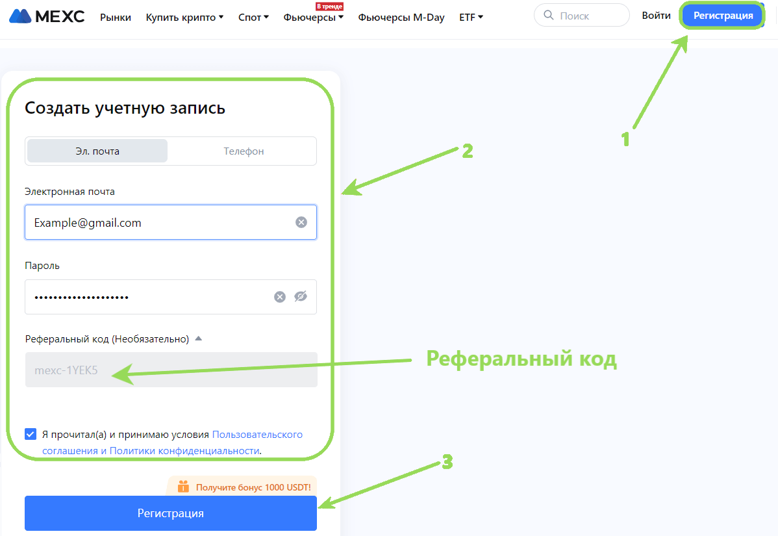
Task: Open the Купить крипто dropdown
Action: tap(184, 18)
